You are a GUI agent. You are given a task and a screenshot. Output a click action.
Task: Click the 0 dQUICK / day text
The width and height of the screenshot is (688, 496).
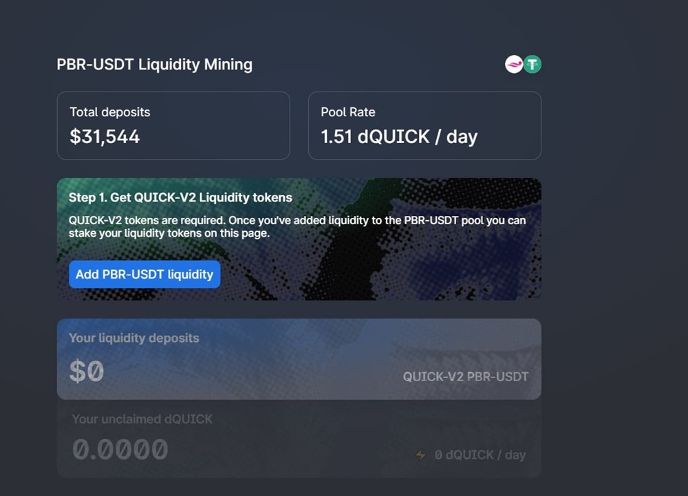(x=480, y=455)
